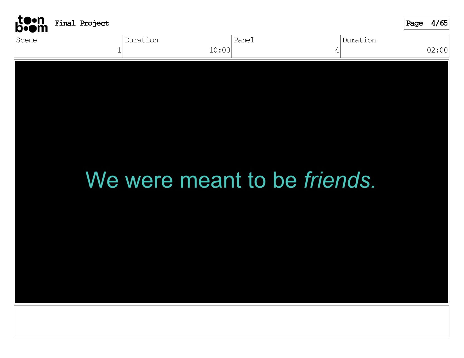Click the 'Panel' header label
464x358 pixels.
[244, 40]
